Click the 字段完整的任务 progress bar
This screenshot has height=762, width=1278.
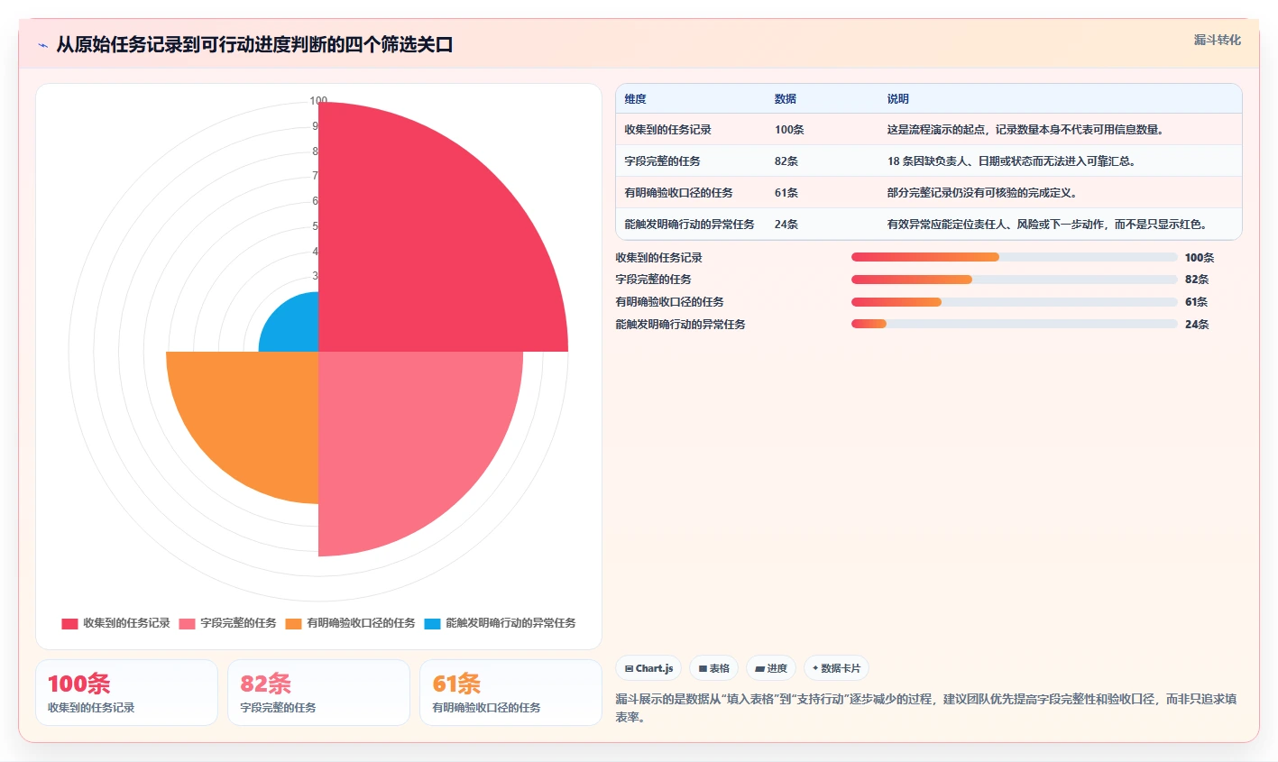(x=1015, y=280)
